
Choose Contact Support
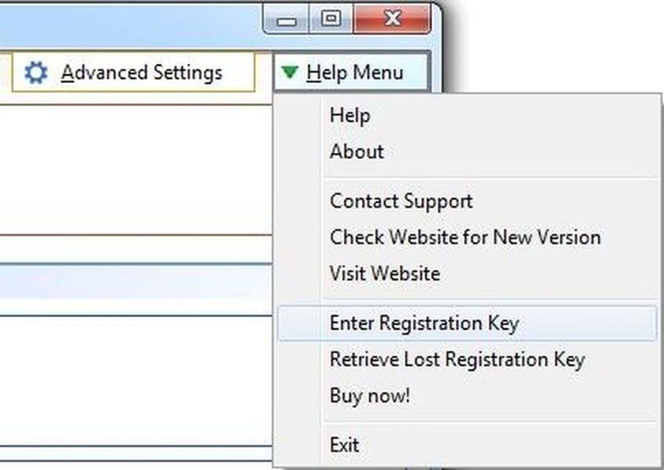tap(401, 201)
